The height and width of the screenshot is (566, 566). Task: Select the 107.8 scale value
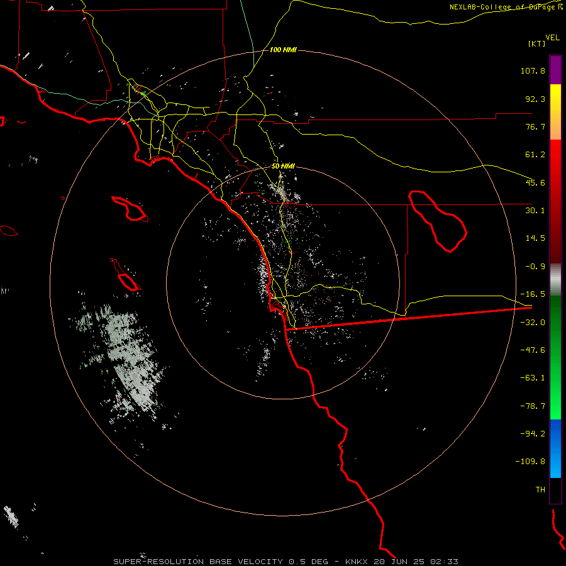533,70
